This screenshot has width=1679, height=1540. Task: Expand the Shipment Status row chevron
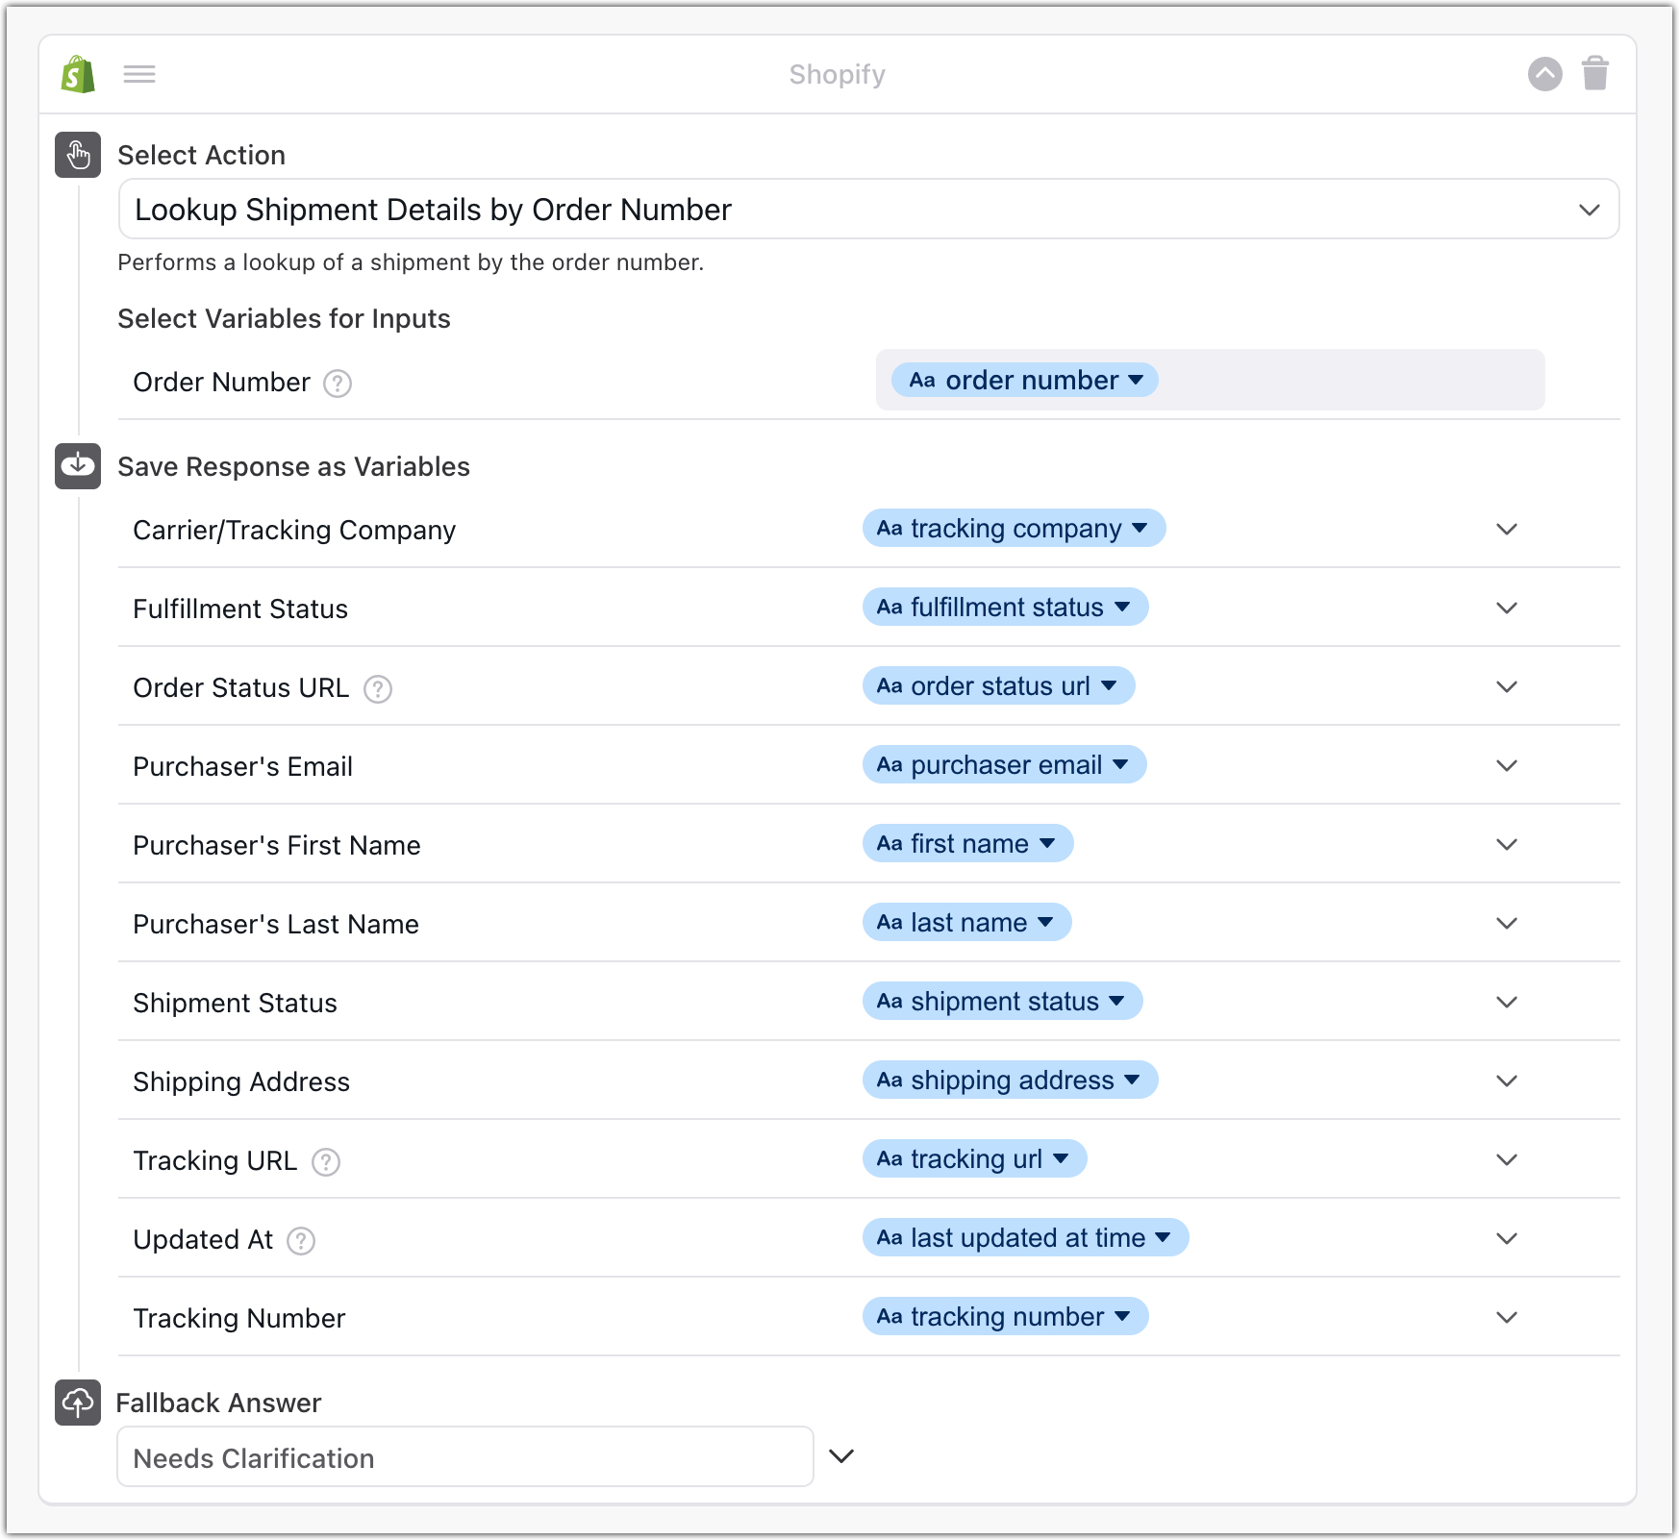(1506, 1003)
